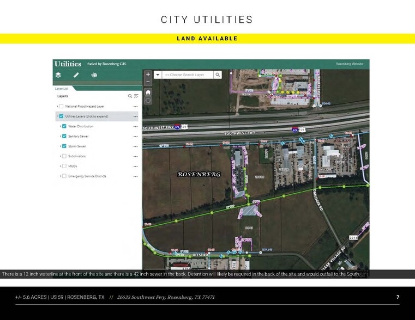The height and width of the screenshot is (320, 415).
Task: Open more options for Subdivisions layer
Action: point(135,156)
